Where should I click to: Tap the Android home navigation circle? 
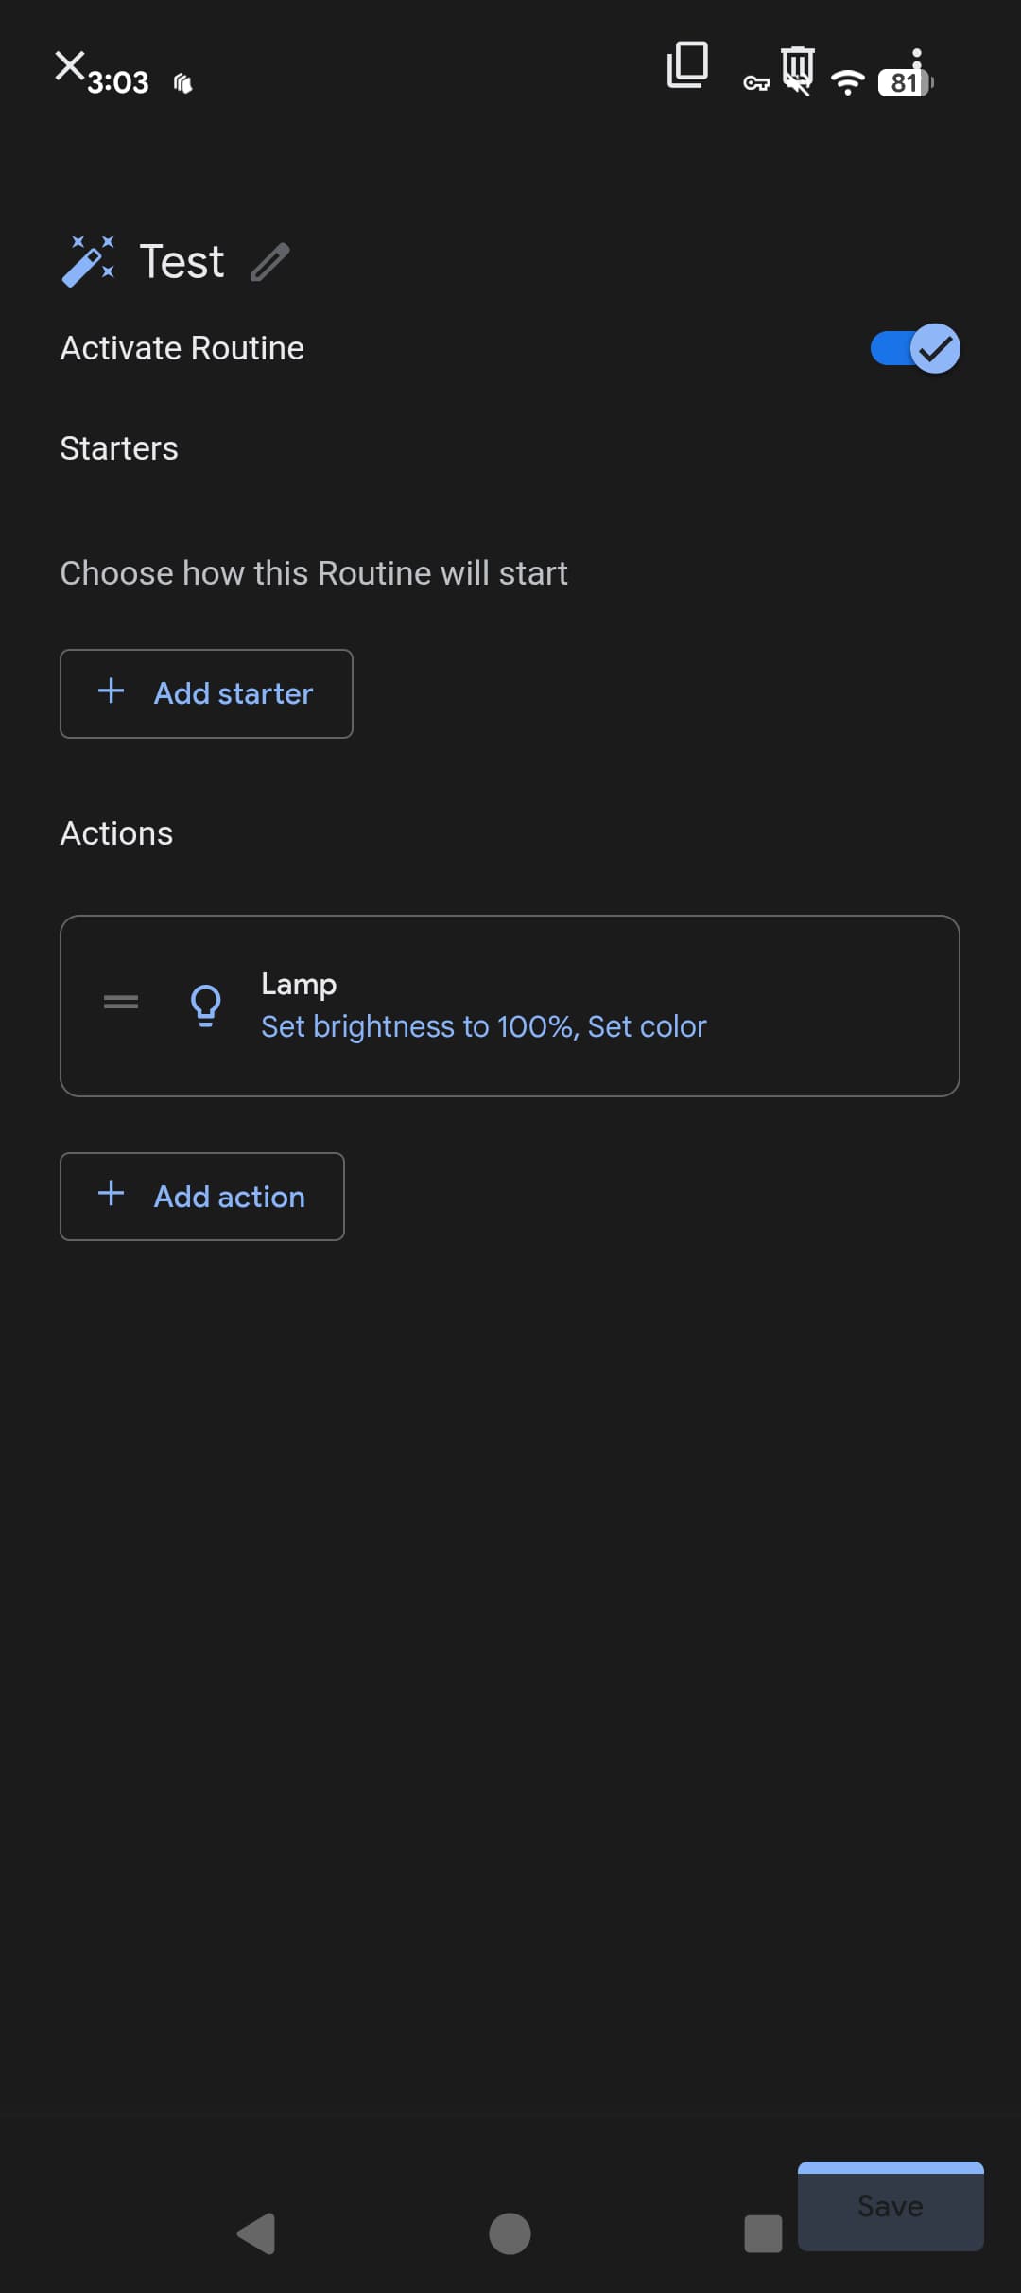point(510,2233)
